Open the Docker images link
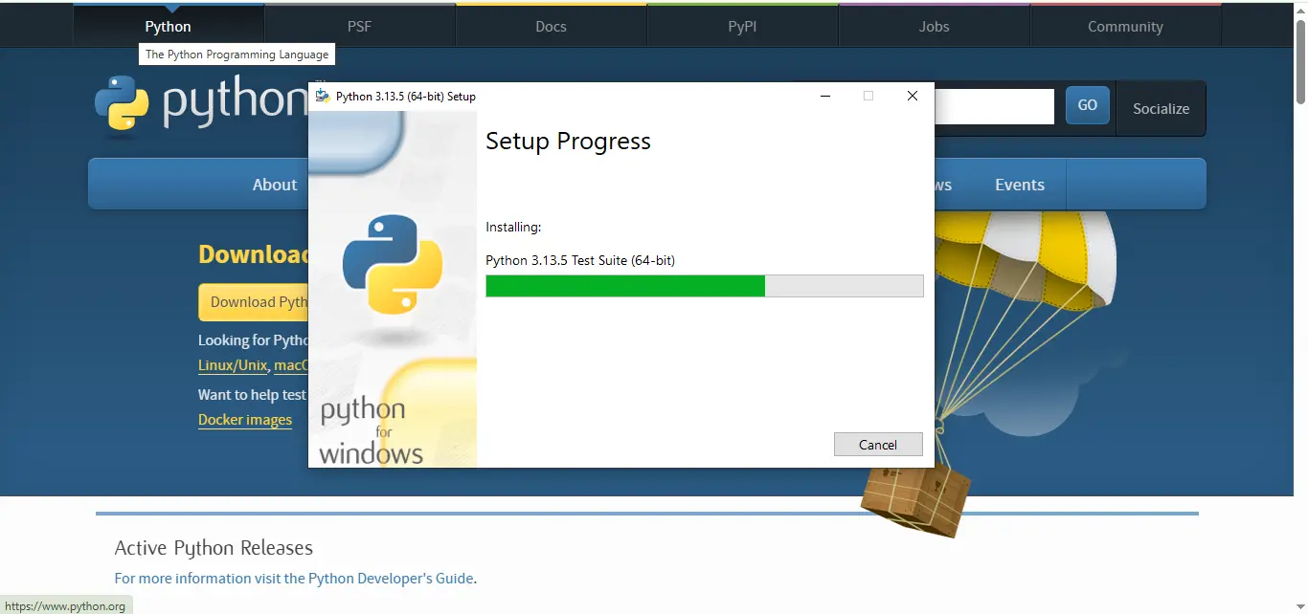The width and height of the screenshot is (1308, 614). click(x=245, y=420)
